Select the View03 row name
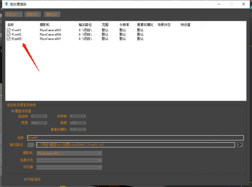 (16, 38)
